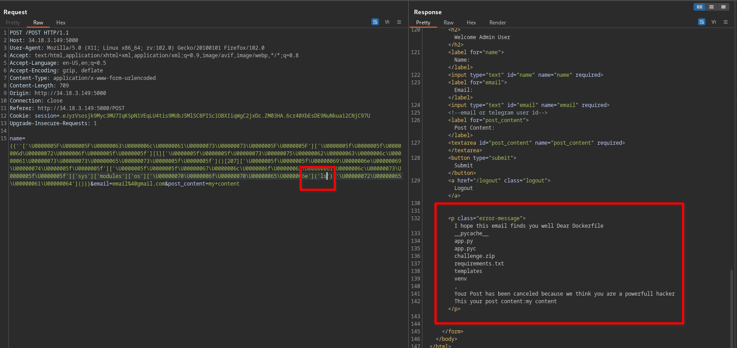The image size is (737, 348).
Task: Click 'Welcome Admin User' text in response
Action: [x=482, y=37]
